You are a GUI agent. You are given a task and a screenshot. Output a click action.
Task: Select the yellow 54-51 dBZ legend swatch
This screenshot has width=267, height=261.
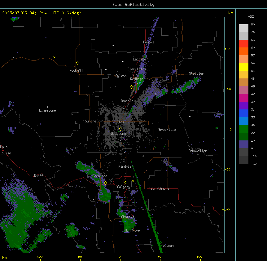[x=243, y=67]
